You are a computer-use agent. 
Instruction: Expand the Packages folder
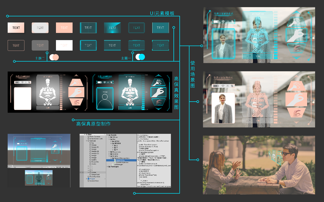pyautogui.click(x=107, y=167)
